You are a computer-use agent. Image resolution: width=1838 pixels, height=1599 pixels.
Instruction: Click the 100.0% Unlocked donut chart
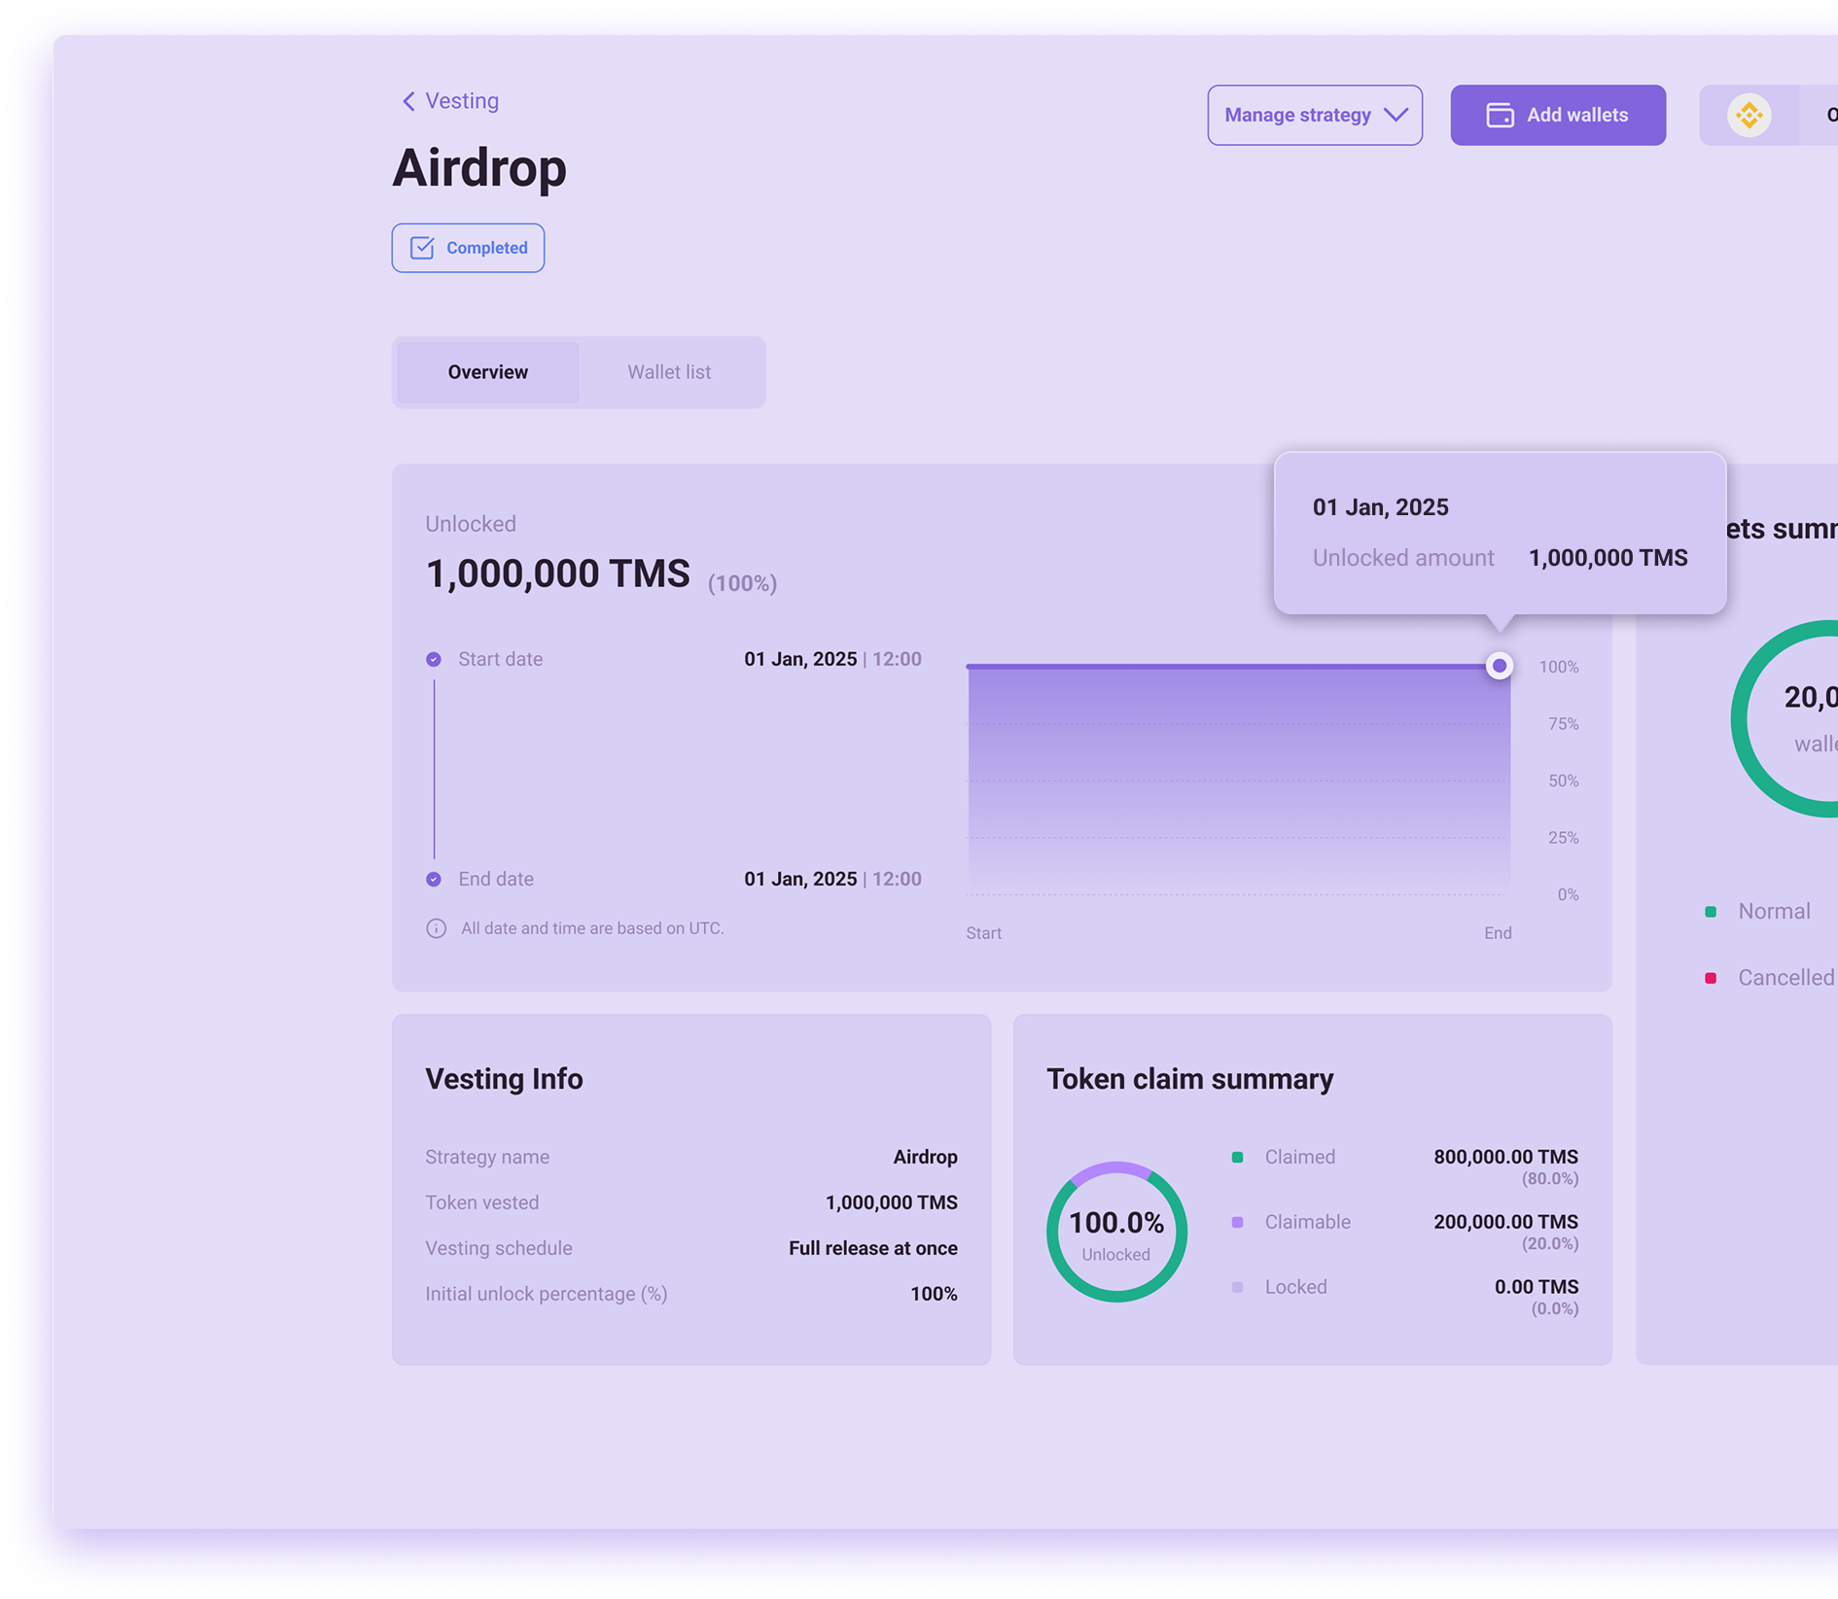pos(1116,1232)
